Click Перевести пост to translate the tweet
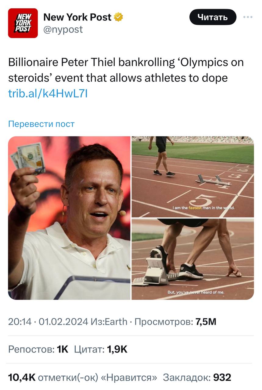 (x=41, y=124)
